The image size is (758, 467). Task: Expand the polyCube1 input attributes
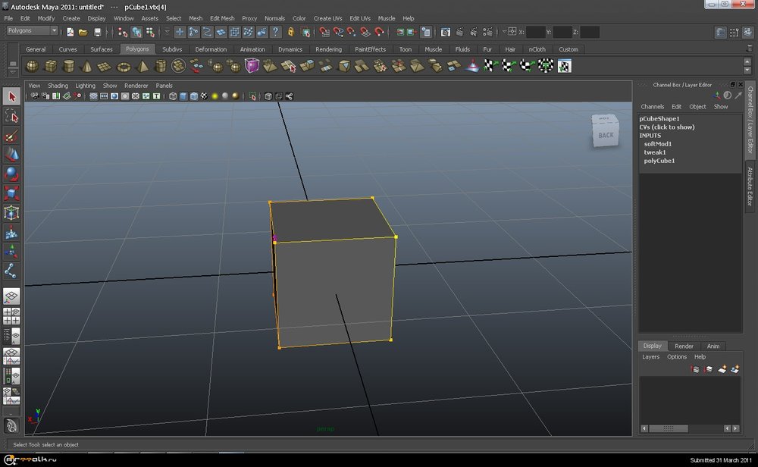click(659, 161)
